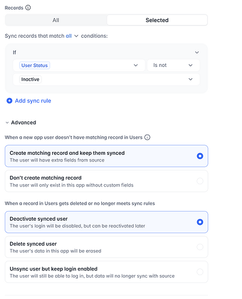Click the User Status field tag

point(35,65)
